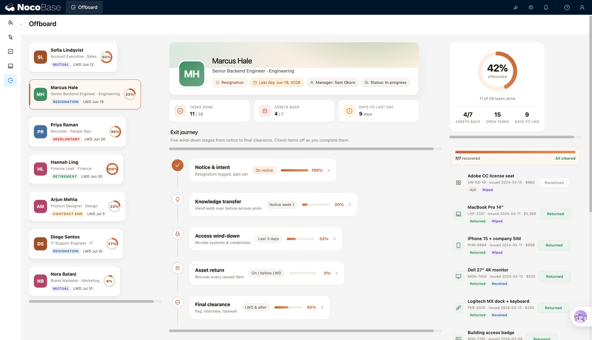The image size is (592, 340).
Task: Click Arjun Mehta's AM avatar
Action: (x=40, y=206)
